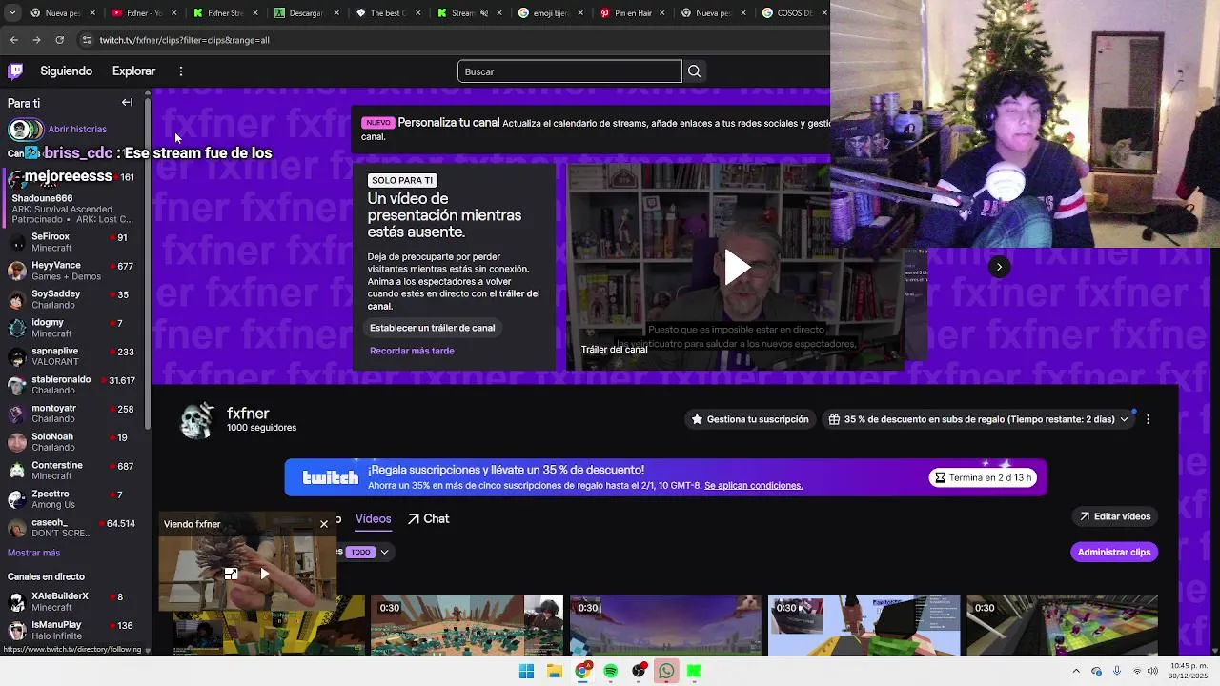The width and height of the screenshot is (1220, 686).
Task: Open the fxfner skull avatar
Action: pyautogui.click(x=197, y=419)
